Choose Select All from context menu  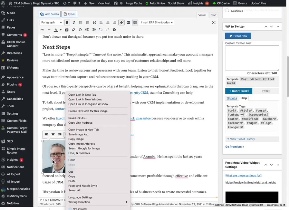(74, 190)
